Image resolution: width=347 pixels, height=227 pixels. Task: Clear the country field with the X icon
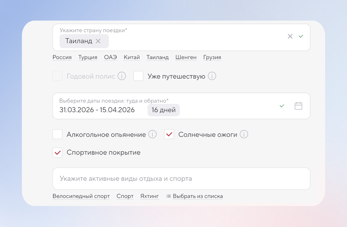(x=290, y=36)
